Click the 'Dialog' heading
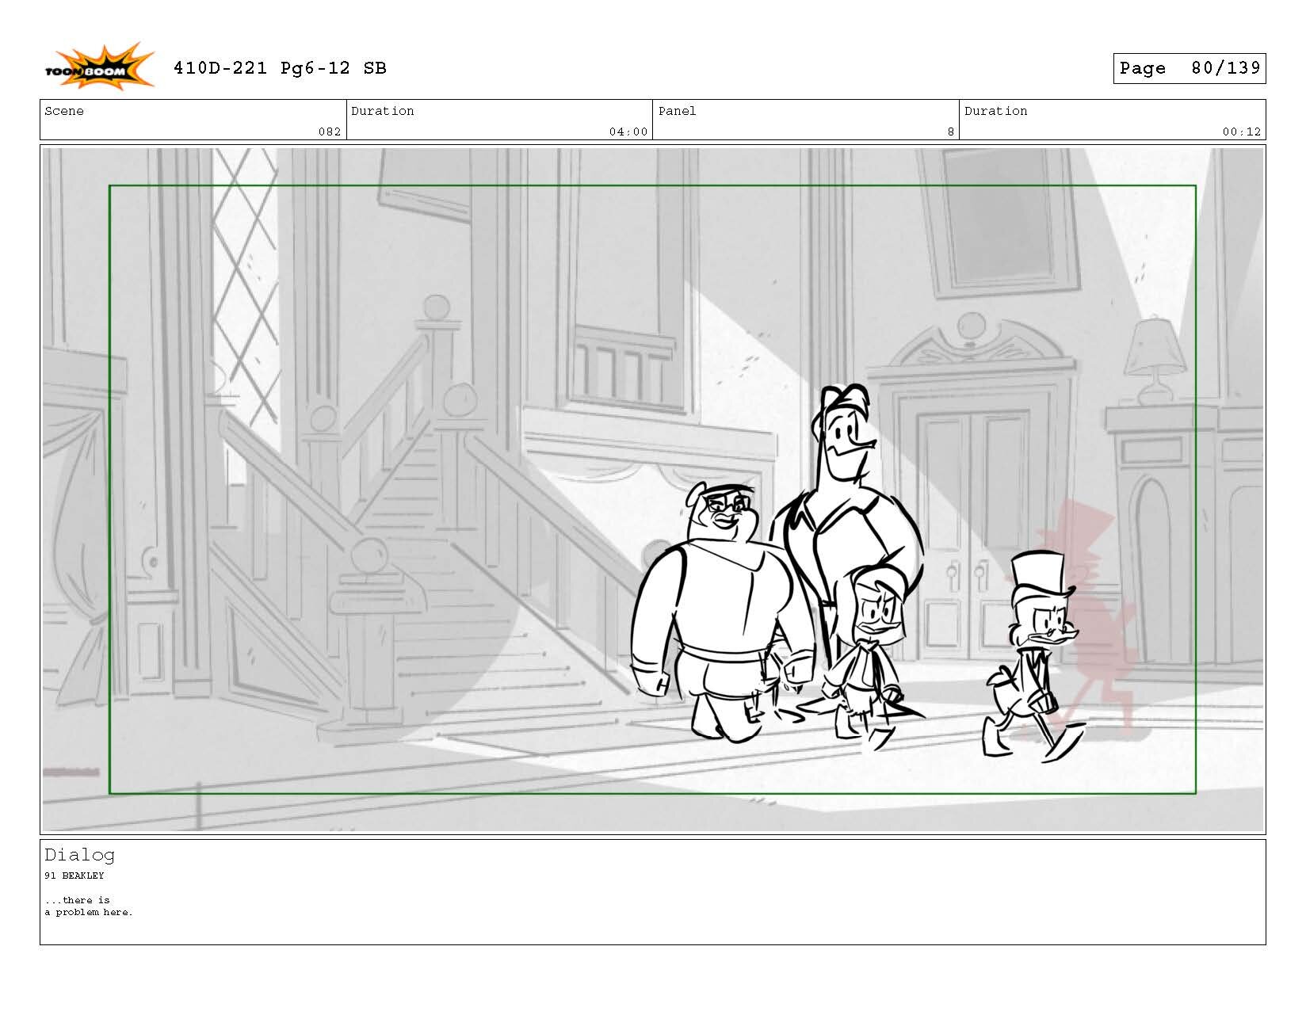Image resolution: width=1306 pixels, height=1011 pixels. coord(79,855)
